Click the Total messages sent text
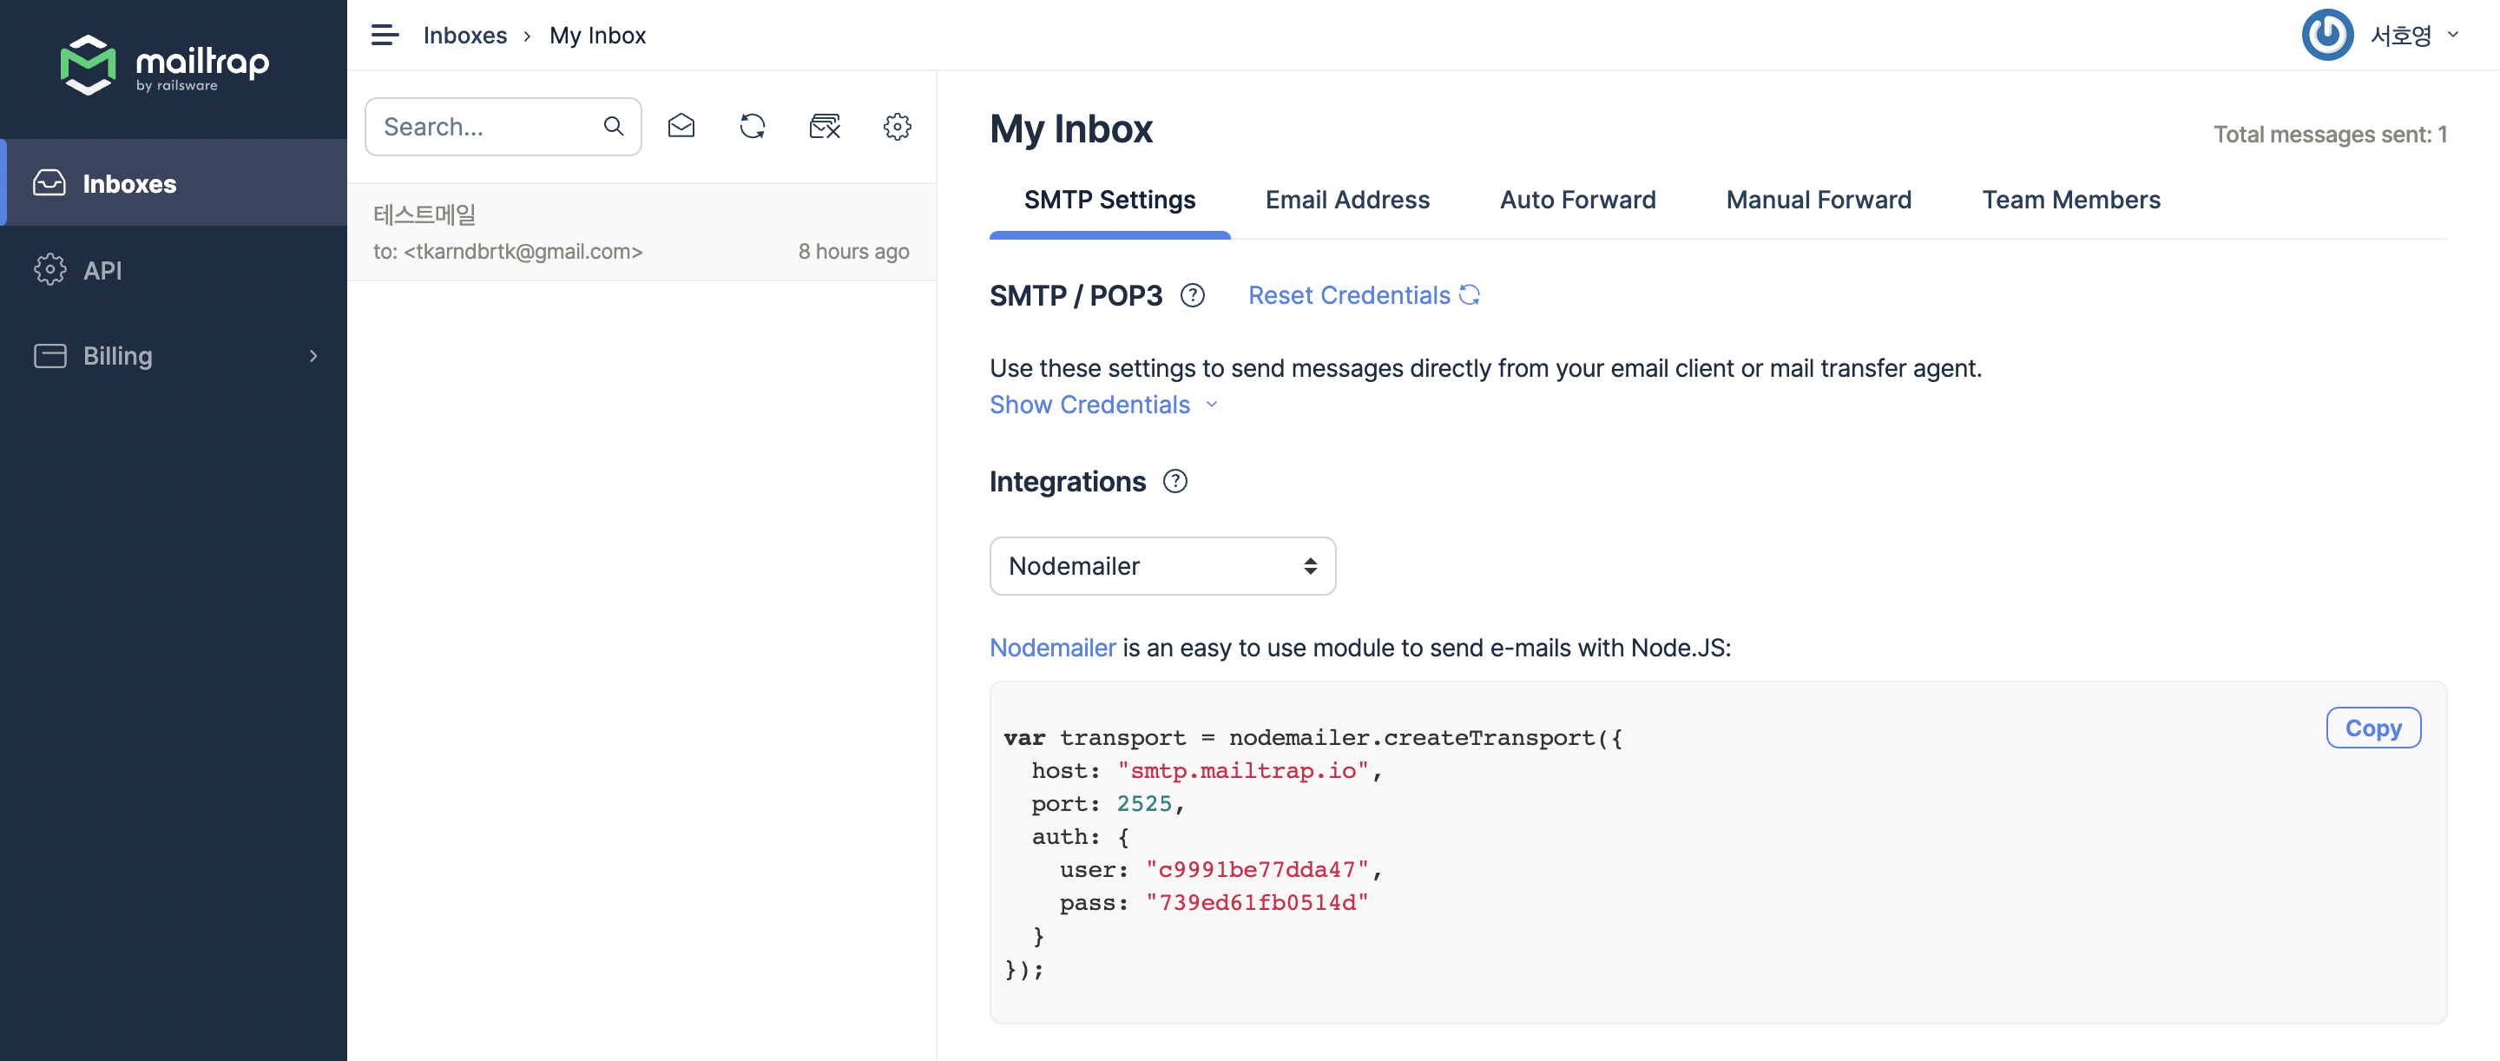Screen dimensions: 2500x1061 (2329, 135)
